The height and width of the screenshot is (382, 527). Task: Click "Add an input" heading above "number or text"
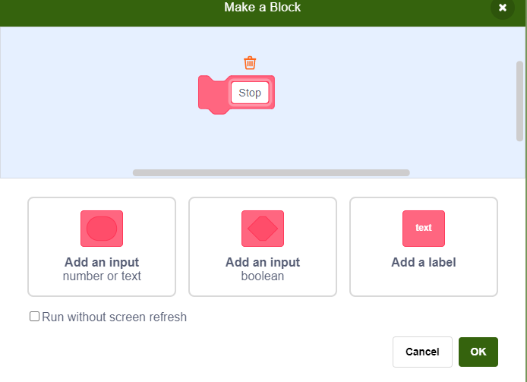(x=102, y=263)
